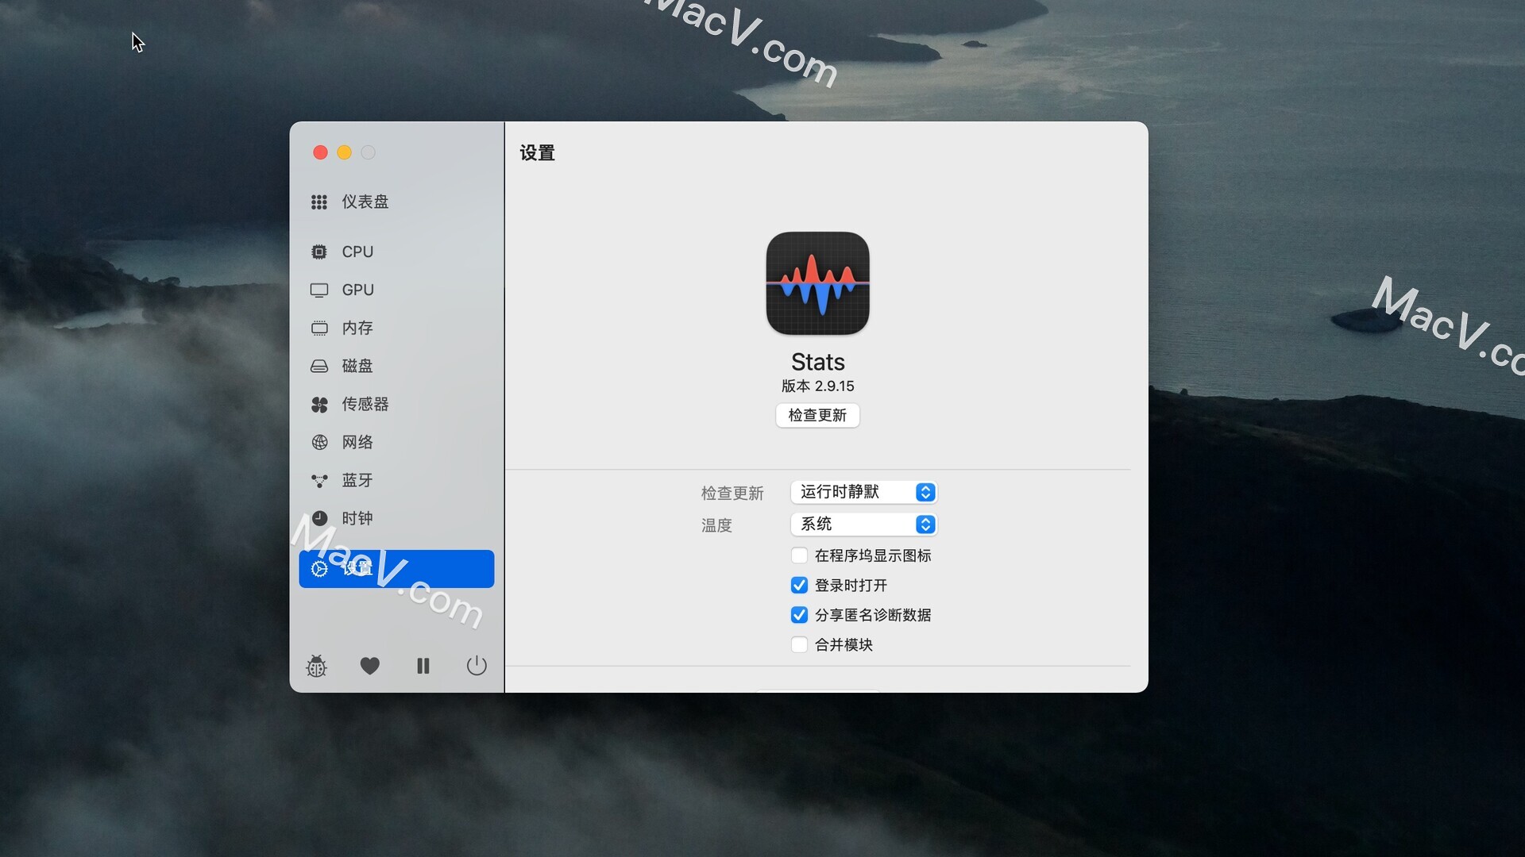
Task: Click the 内存 memory icon
Action: click(319, 329)
